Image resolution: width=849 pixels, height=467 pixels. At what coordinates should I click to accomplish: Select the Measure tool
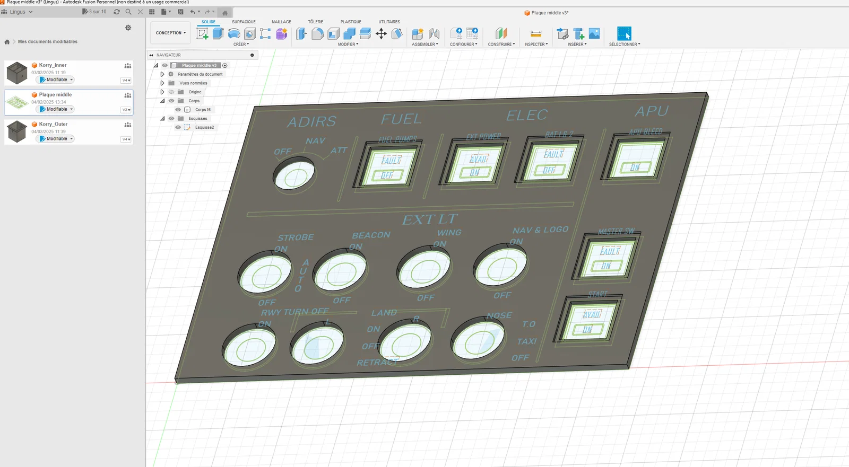click(x=536, y=34)
